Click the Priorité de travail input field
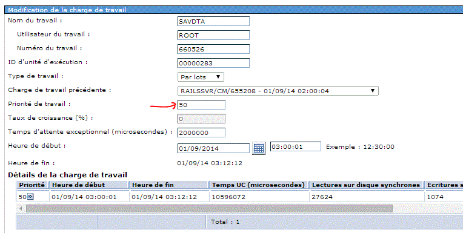This screenshot has width=463, height=233. (201, 105)
